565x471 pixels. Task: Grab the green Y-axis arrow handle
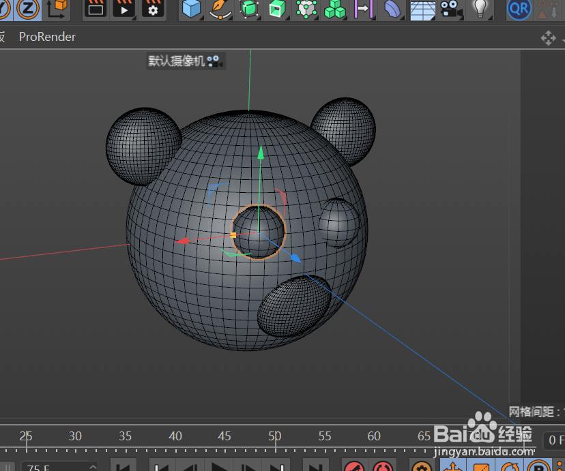261,153
